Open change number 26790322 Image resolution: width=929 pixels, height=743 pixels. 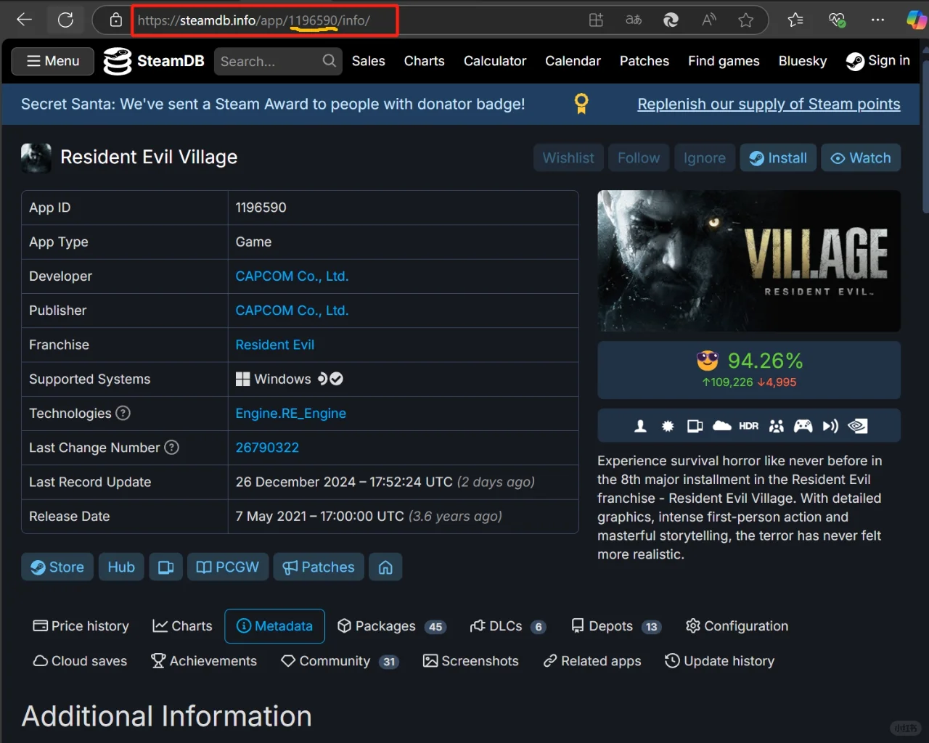(x=267, y=448)
